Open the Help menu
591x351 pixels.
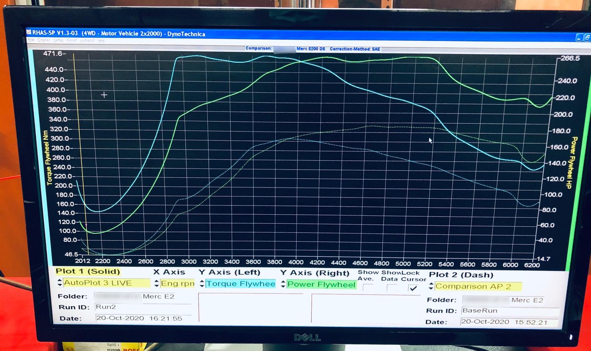point(101,40)
